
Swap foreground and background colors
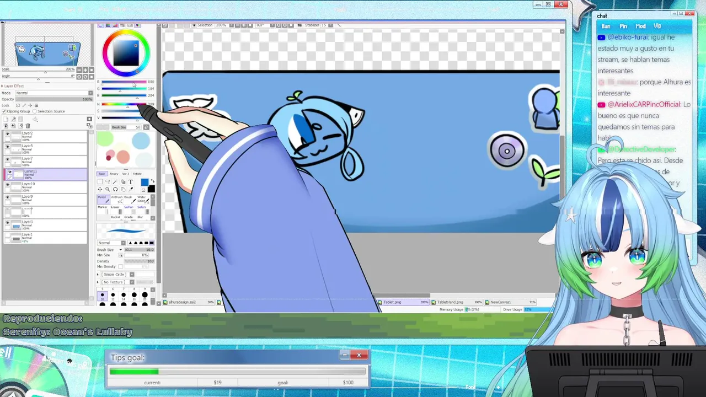click(x=153, y=181)
